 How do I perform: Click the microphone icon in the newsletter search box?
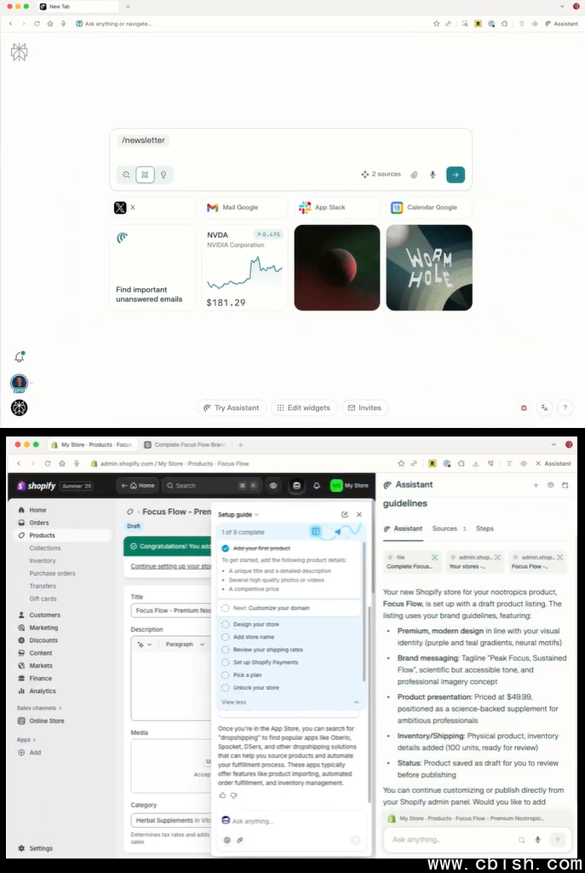tap(433, 175)
